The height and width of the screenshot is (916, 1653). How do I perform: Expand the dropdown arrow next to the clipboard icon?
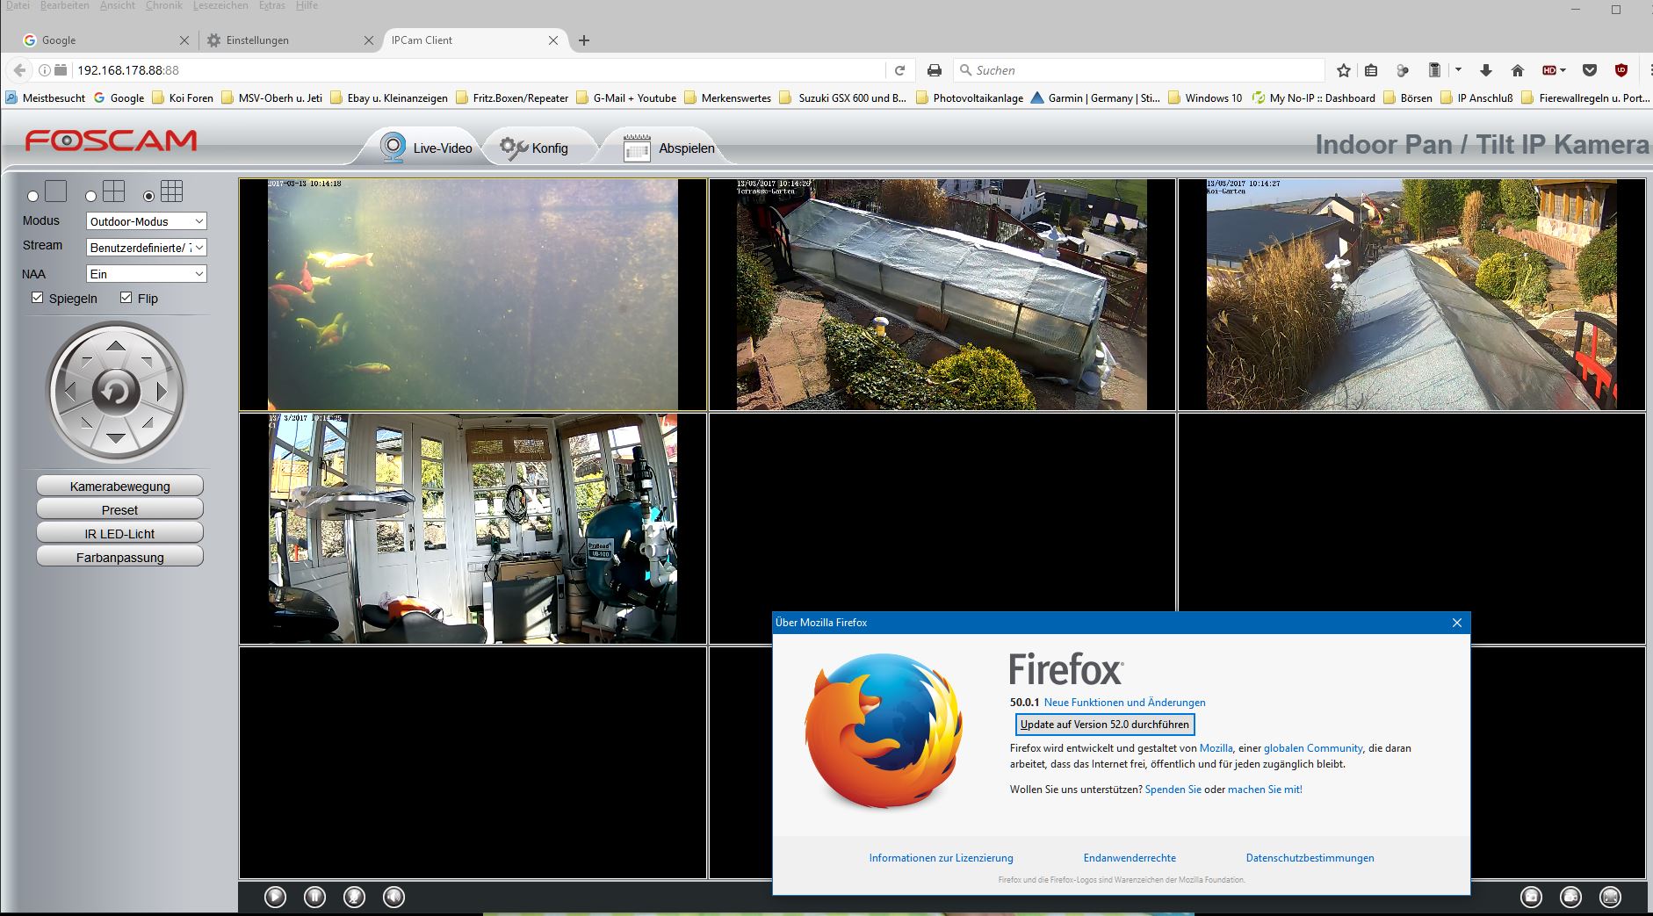point(1458,69)
